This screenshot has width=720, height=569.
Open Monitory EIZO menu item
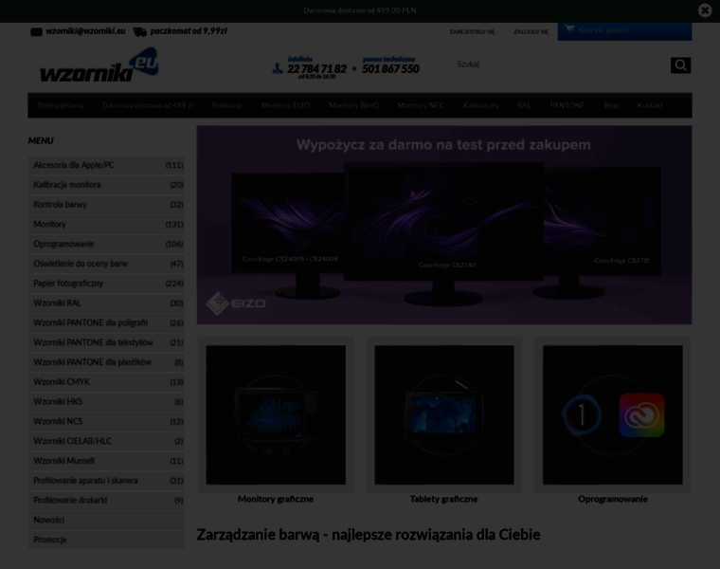[x=285, y=105]
